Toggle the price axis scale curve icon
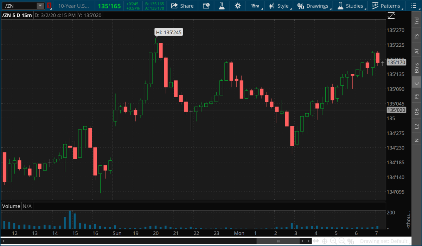 point(391,16)
